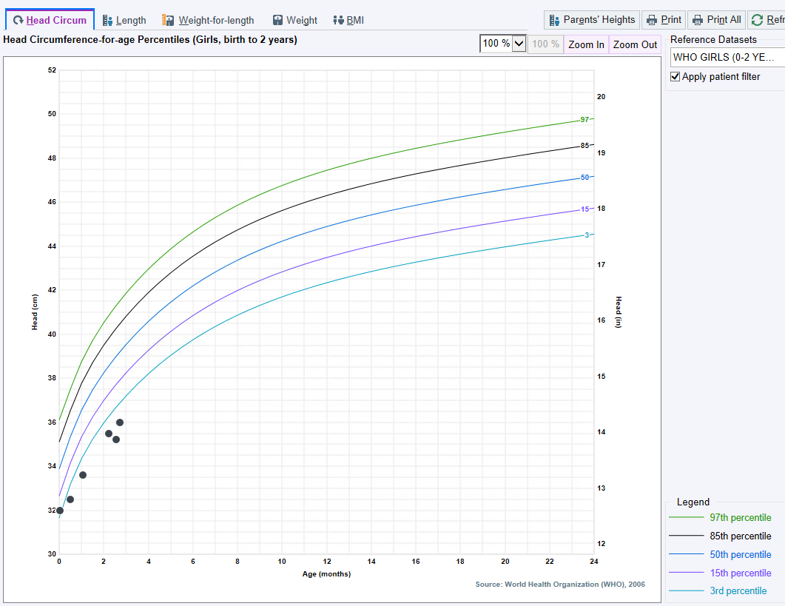This screenshot has height=606, width=785.
Task: Click the highest data point at 36 cm
Action: coord(120,422)
